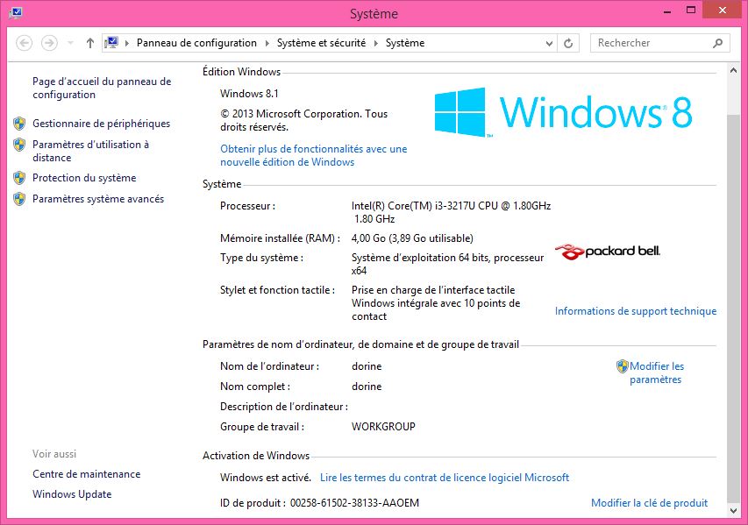748x525 pixels.
Task: Click the computer icon in the address bar
Action: click(111, 43)
